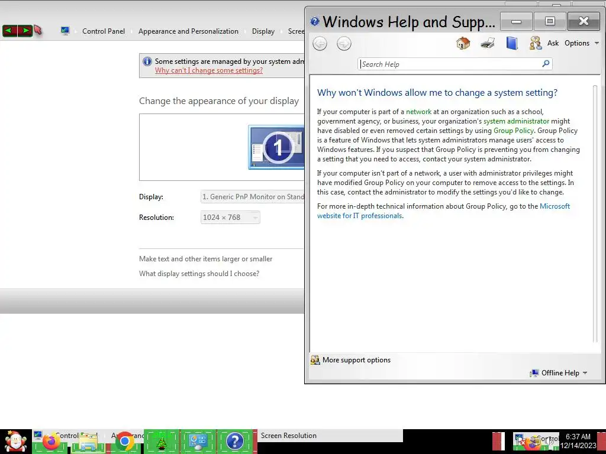Viewport: 606px width, 454px height.
Task: Click computer icon at breadcrumb start
Action: pos(65,31)
